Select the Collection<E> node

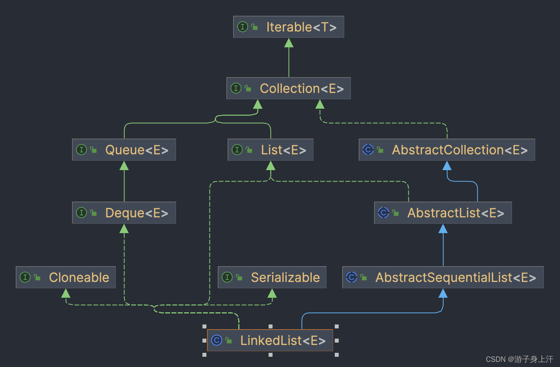pyautogui.click(x=289, y=88)
